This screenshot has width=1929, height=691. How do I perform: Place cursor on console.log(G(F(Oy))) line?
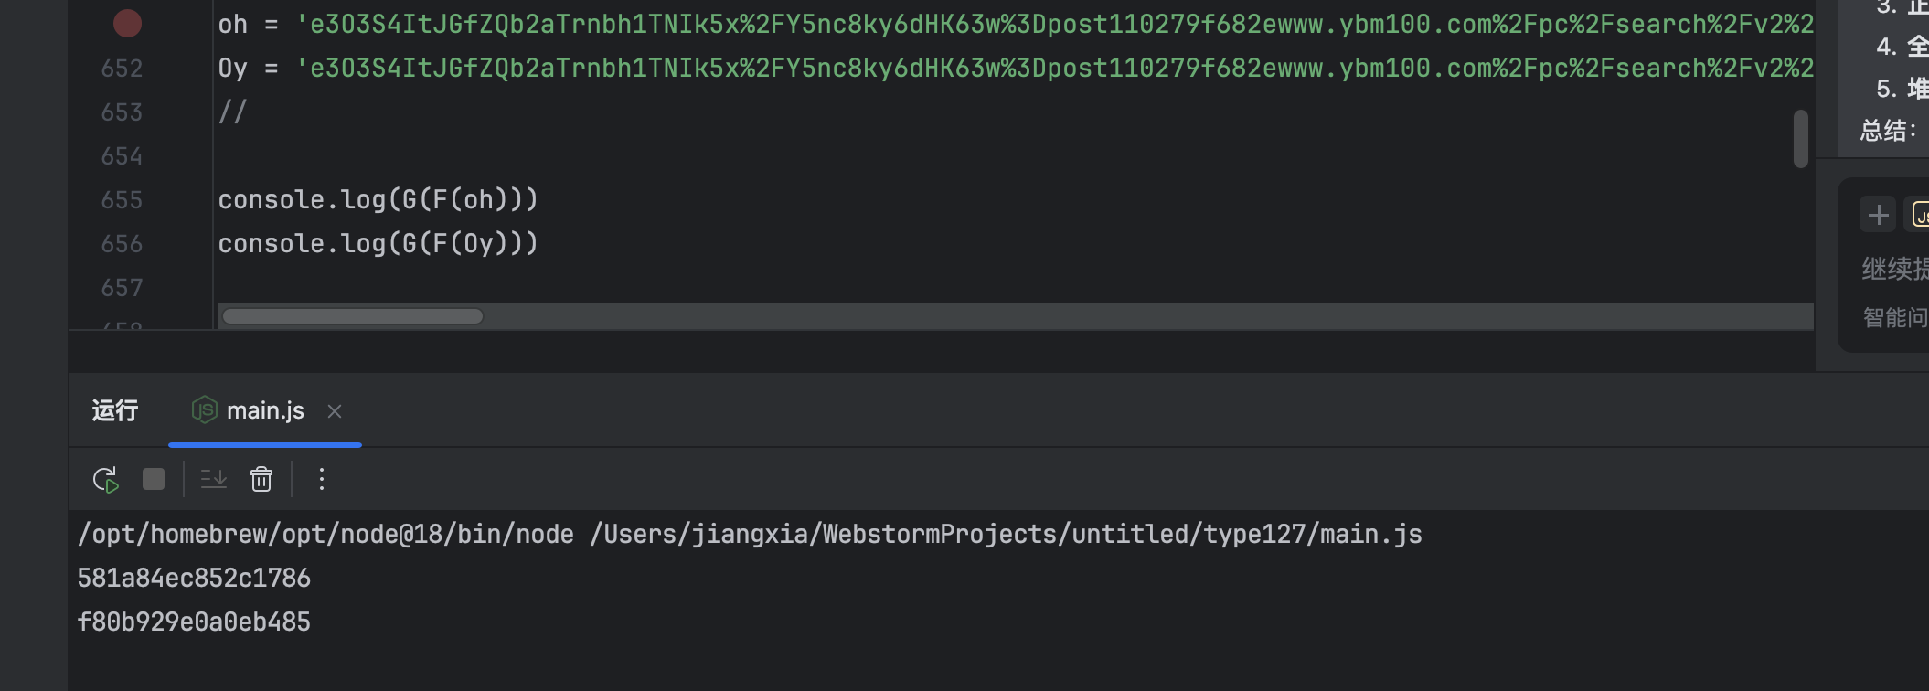(x=378, y=244)
